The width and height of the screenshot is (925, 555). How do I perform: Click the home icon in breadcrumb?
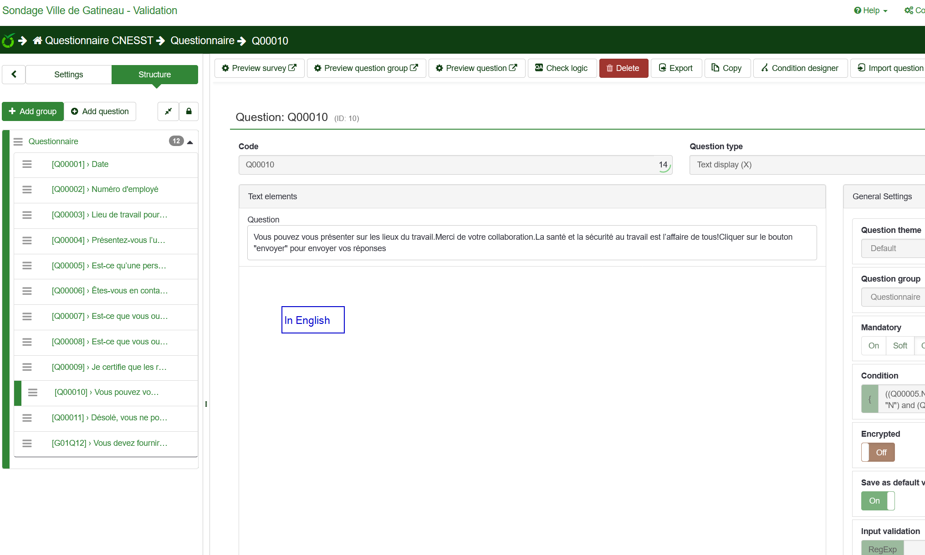[x=37, y=41]
